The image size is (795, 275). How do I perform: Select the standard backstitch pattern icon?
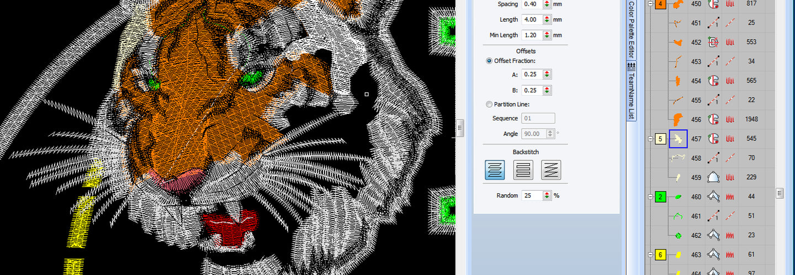coord(495,170)
